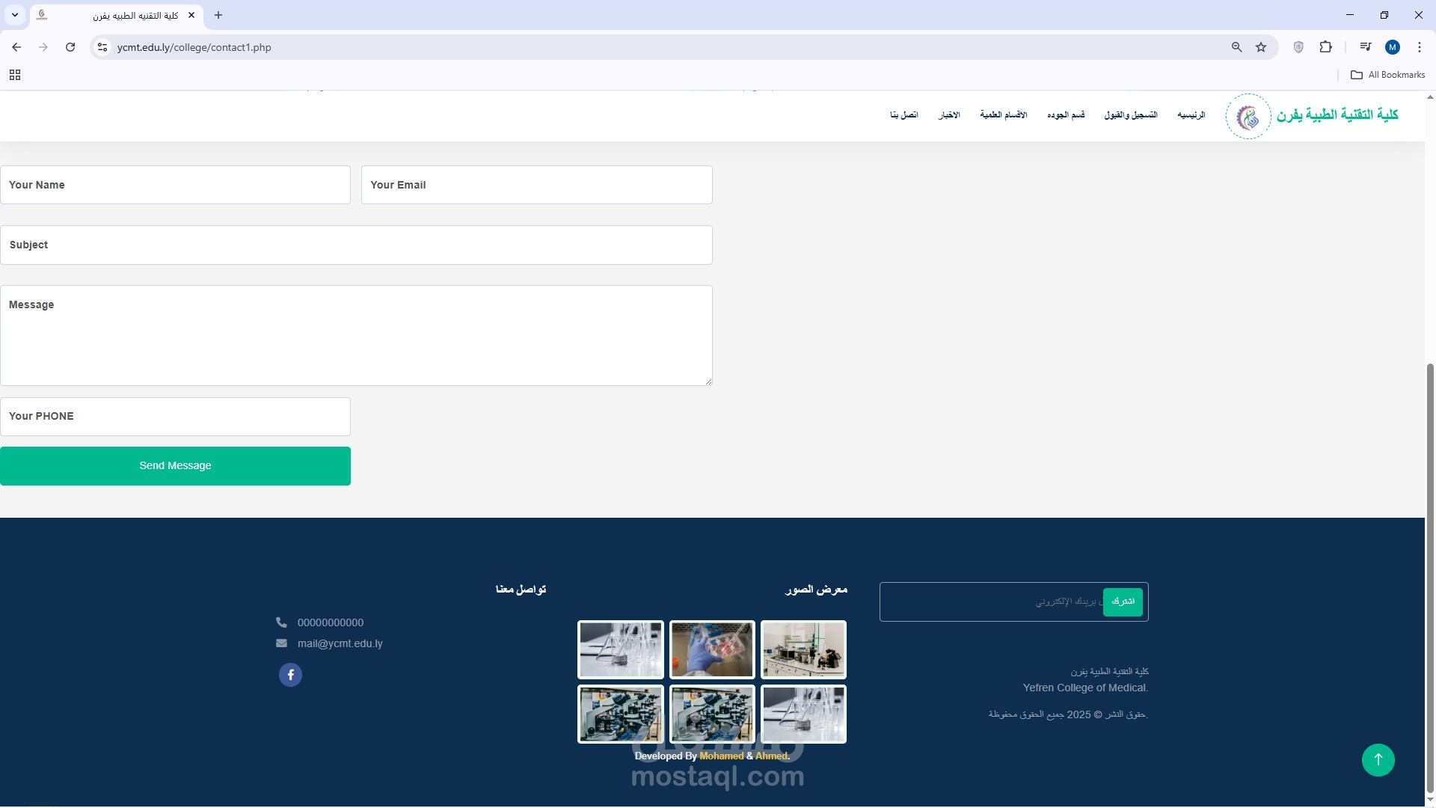This screenshot has height=808, width=1436.
Task: Open the site information icon beside URL
Action: pos(102,47)
